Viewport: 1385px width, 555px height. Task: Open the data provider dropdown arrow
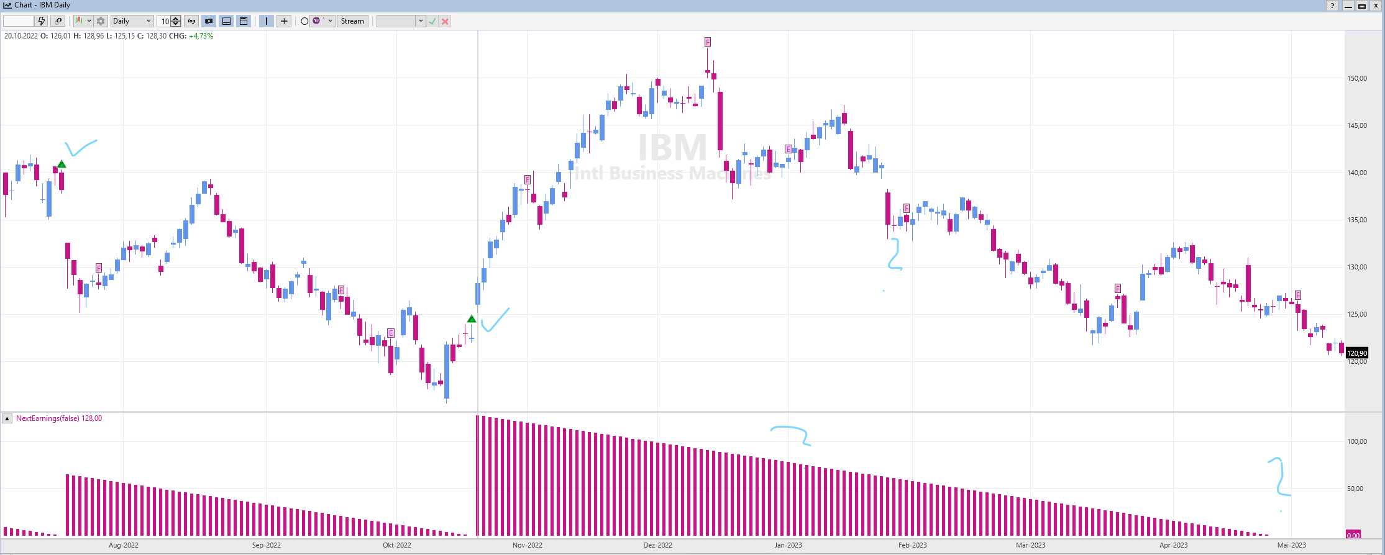[330, 21]
